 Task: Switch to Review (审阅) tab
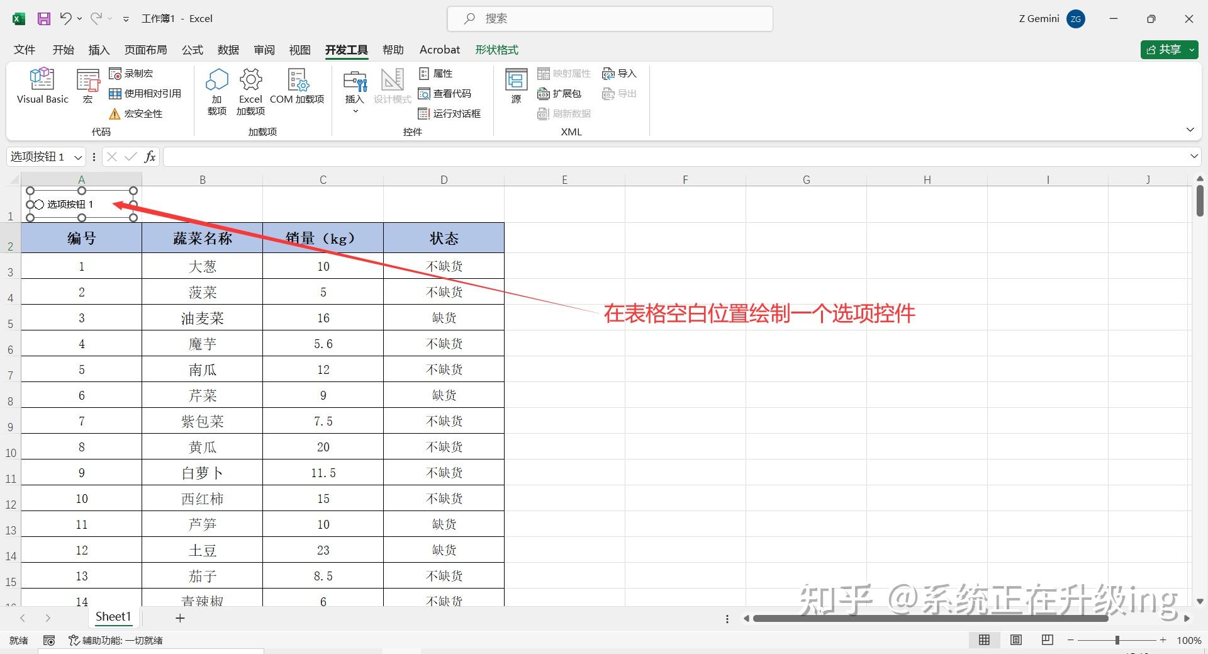264,50
